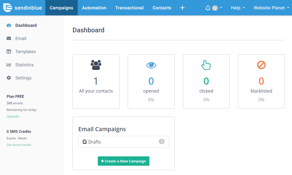292x175 pixels.
Task: Click the contacts people icon on first card
Action: pos(96,65)
